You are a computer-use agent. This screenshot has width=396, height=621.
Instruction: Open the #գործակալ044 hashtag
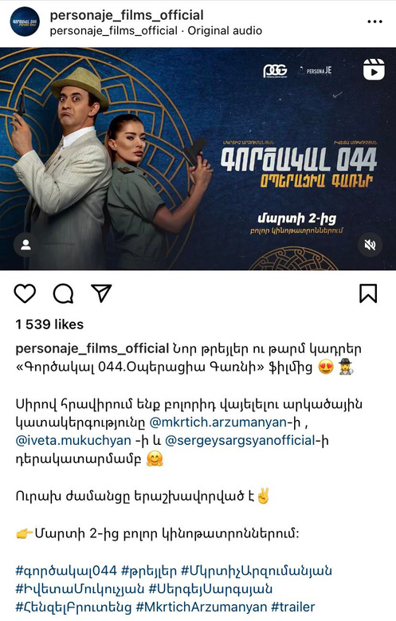point(66,571)
